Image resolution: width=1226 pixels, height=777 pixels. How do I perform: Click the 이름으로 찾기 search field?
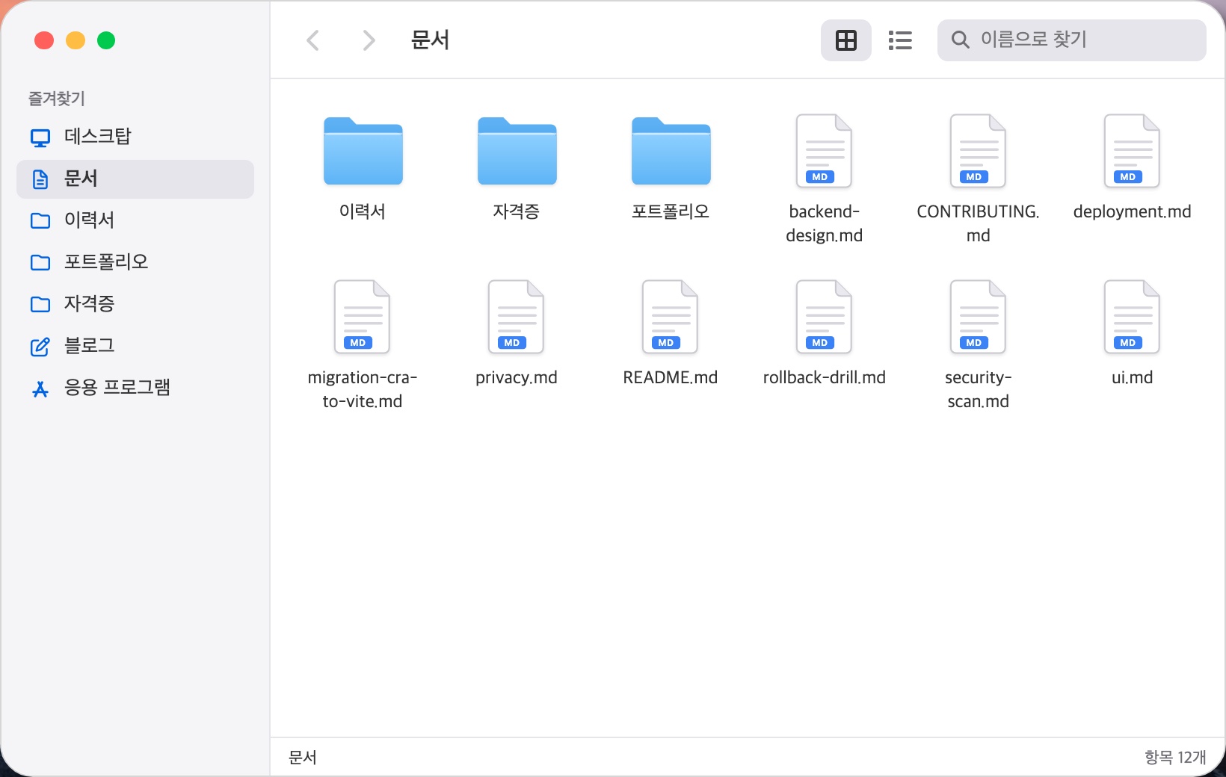click(1072, 40)
